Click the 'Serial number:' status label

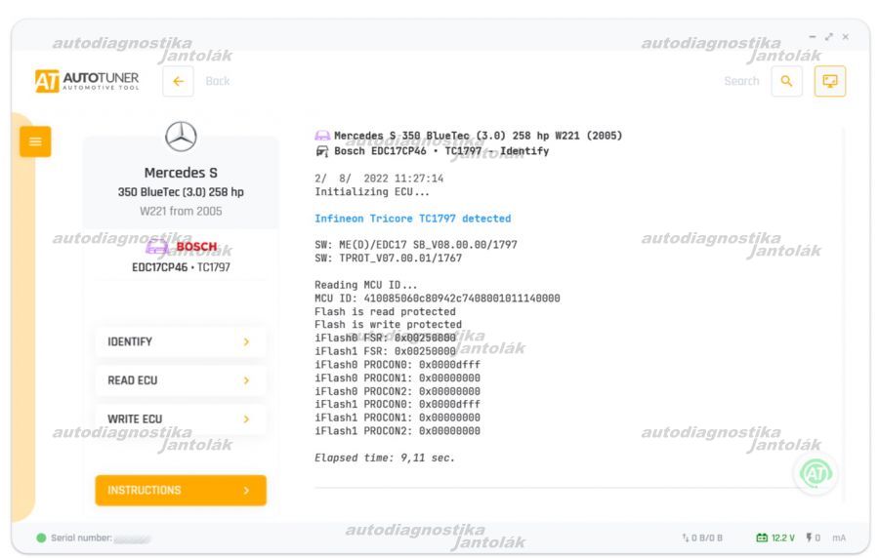coord(81,538)
